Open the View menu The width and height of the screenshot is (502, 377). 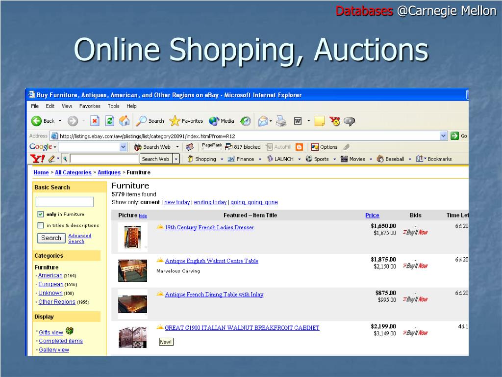point(67,106)
